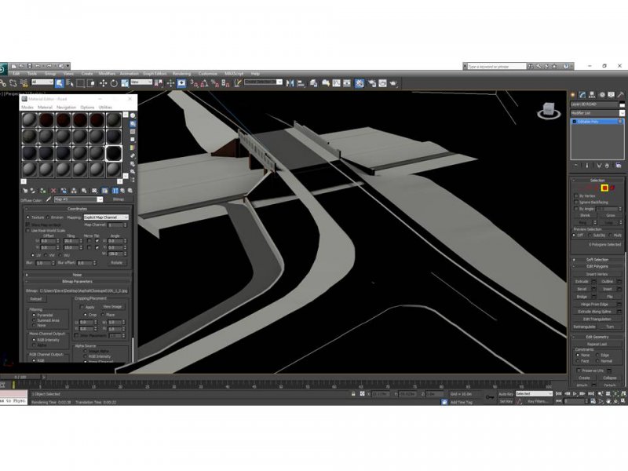Select the Move tool in main toolbar
628x471 pixels.
(x=103, y=82)
